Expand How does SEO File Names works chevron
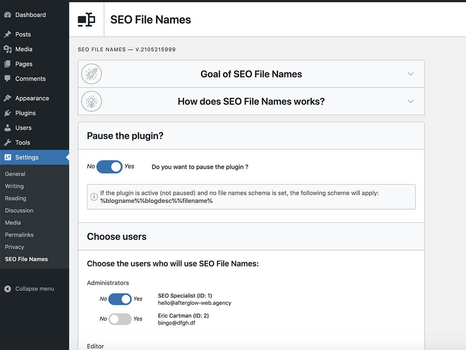This screenshot has height=350, width=466. click(410, 101)
